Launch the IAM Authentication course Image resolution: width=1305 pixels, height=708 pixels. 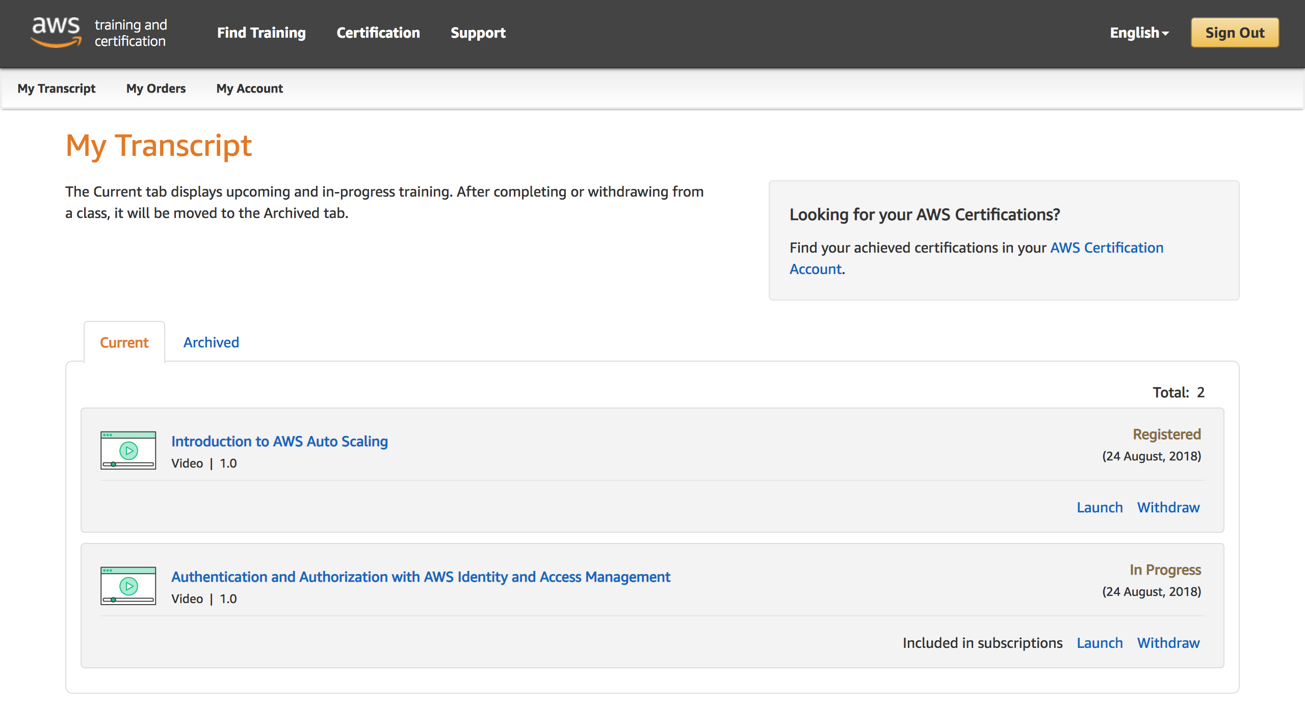(1100, 643)
